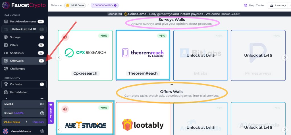This screenshot has height=135, width=291.
Task: Open account settings gear icon
Action: coord(42,131)
